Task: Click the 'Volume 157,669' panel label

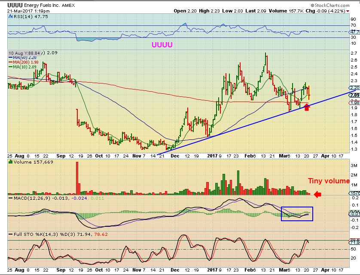Action: pyautogui.click(x=33, y=162)
